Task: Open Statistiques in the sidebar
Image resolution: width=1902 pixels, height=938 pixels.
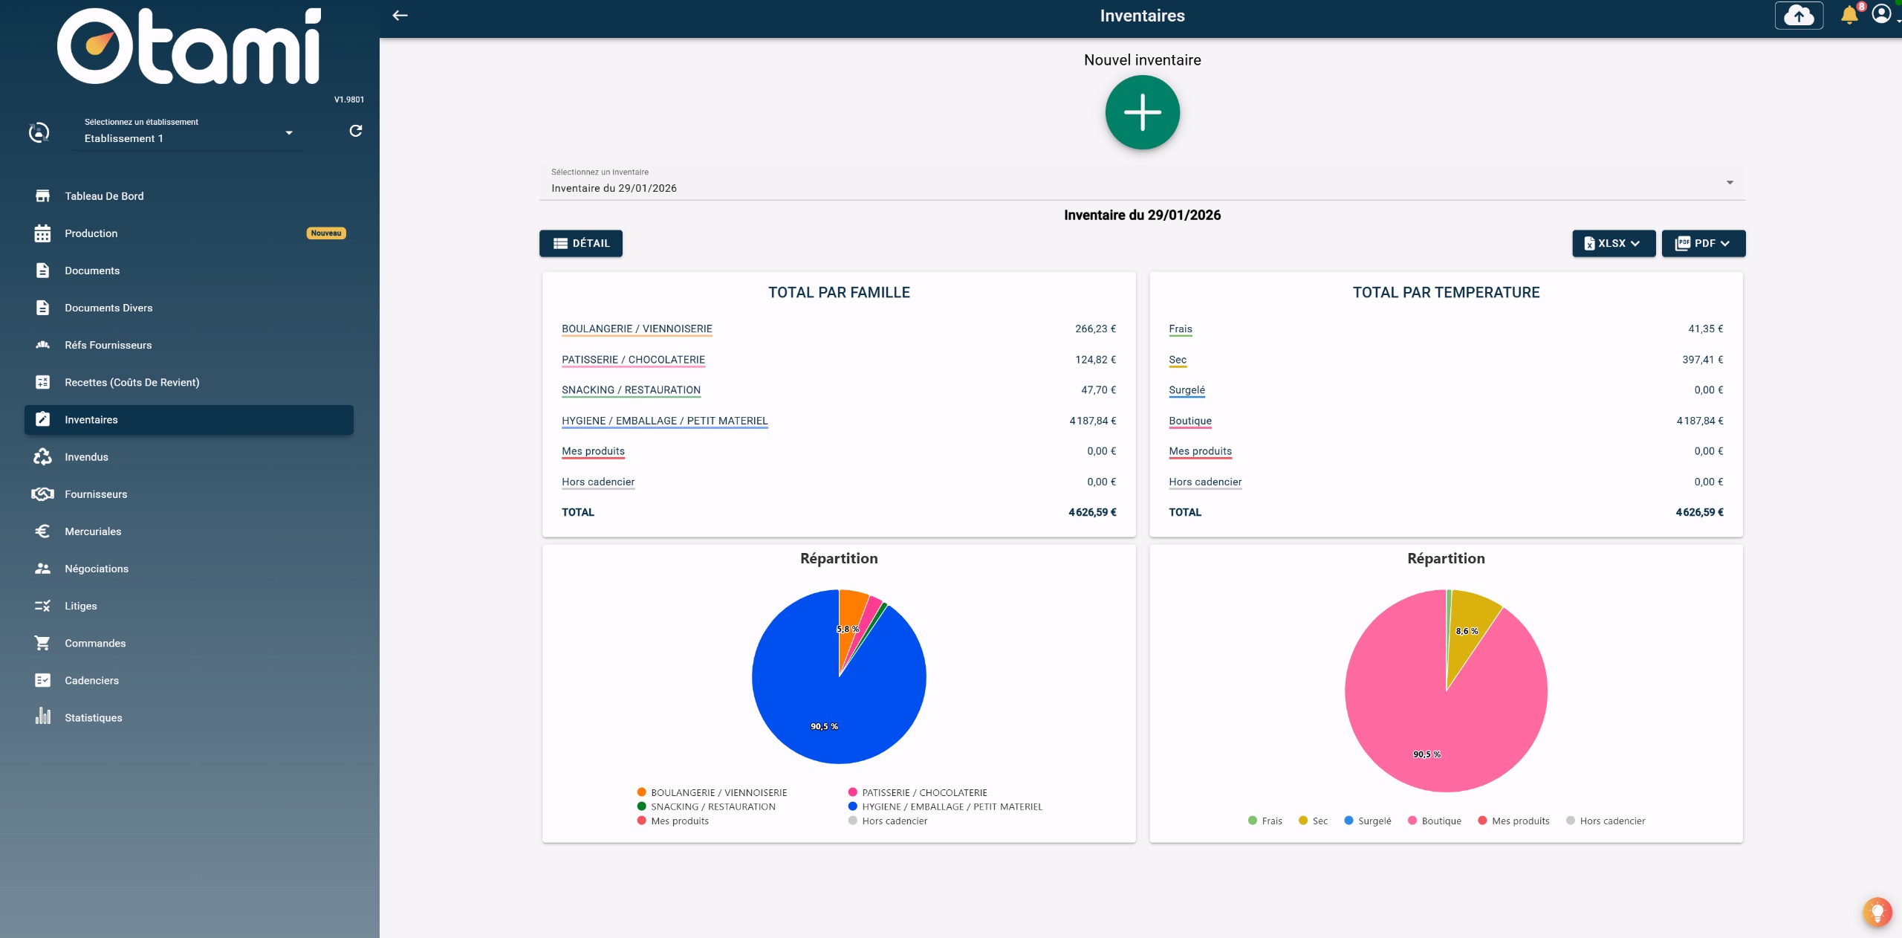Action: tap(93, 717)
